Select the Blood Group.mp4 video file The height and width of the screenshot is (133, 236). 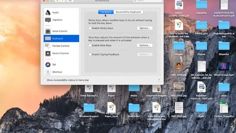pos(224,66)
